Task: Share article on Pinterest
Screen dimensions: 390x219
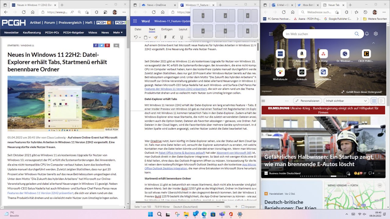Action: (107, 45)
